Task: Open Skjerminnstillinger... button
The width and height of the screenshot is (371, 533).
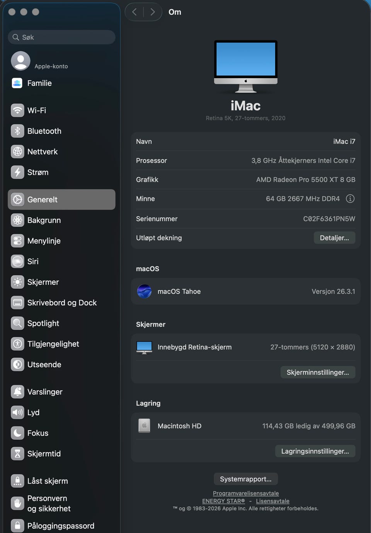Action: pos(318,372)
